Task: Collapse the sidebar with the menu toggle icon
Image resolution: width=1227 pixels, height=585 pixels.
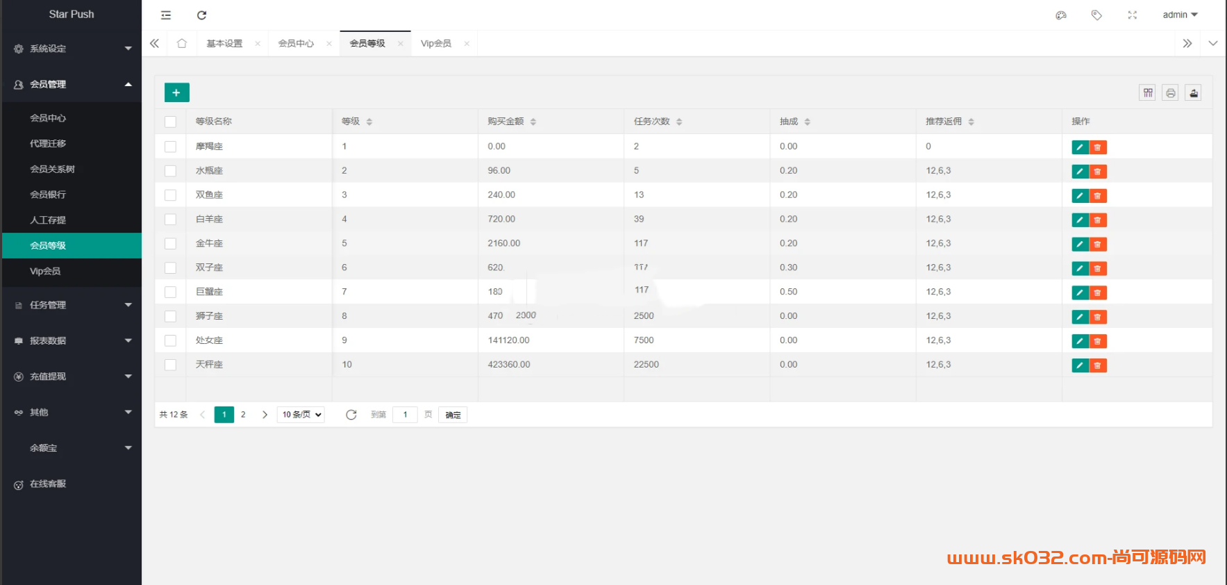Action: point(166,15)
